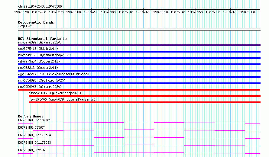Click variant label nsv6554896 (Sedlazeck2020)

click(x=42, y=80)
